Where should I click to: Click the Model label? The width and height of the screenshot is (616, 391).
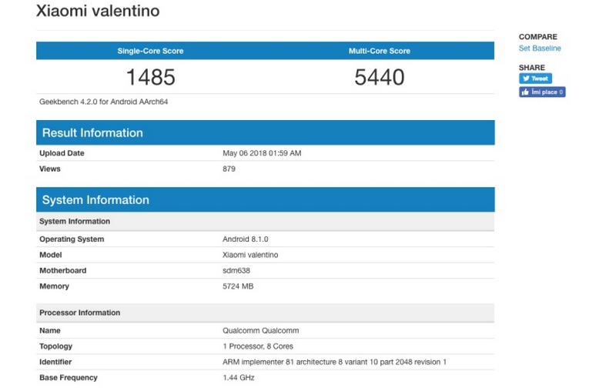click(x=50, y=255)
